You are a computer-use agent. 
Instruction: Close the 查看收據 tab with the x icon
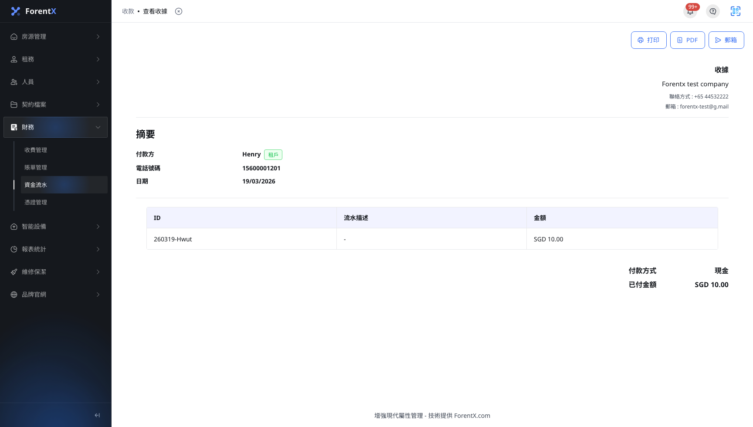[179, 11]
